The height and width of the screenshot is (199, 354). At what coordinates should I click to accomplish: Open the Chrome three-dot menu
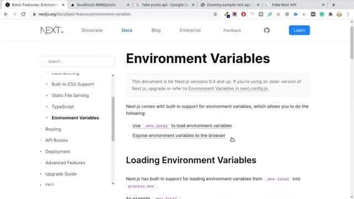348,14
